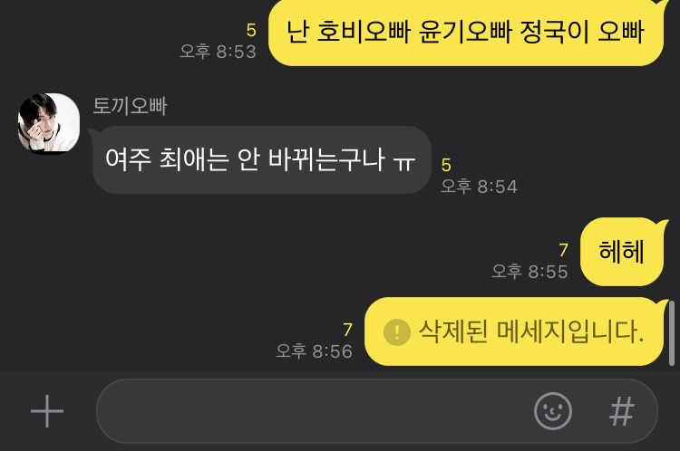Screen dimensions: 680x451
Task: Click the timestamp 오후 8:56
Action: [314, 350]
